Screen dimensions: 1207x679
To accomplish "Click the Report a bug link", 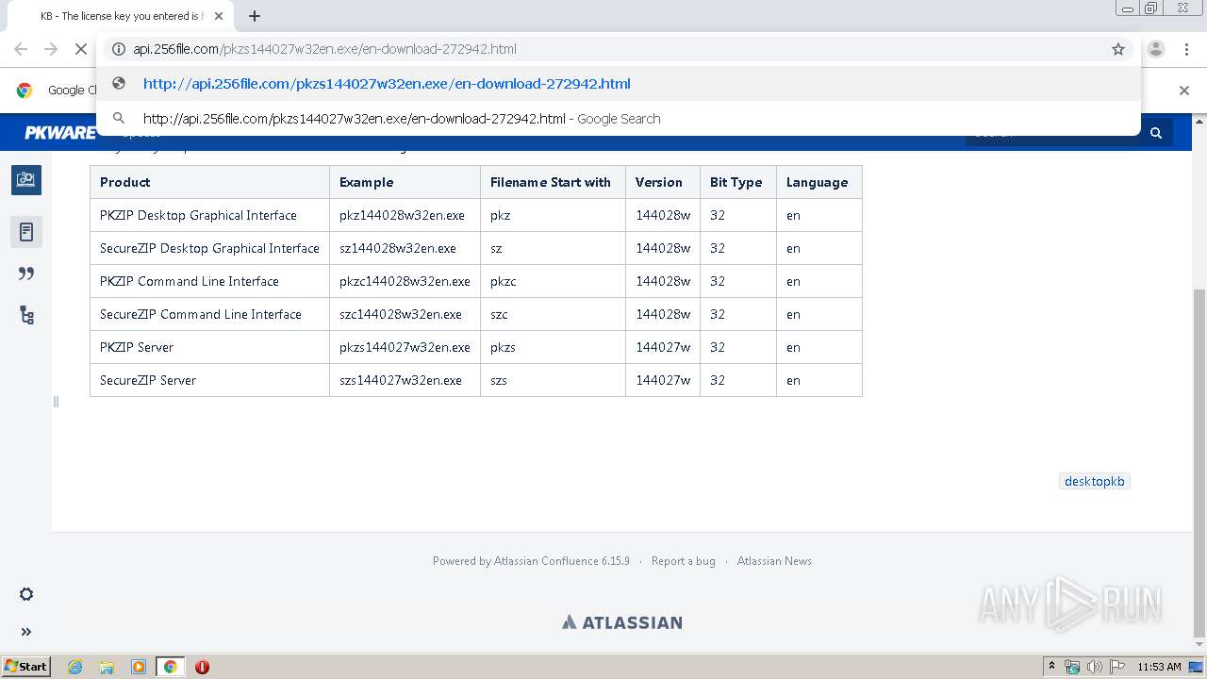I will pyautogui.click(x=684, y=561).
